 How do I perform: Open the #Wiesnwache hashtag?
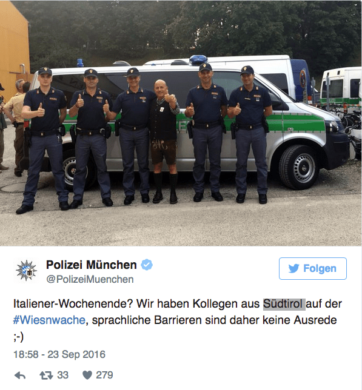[49, 320]
